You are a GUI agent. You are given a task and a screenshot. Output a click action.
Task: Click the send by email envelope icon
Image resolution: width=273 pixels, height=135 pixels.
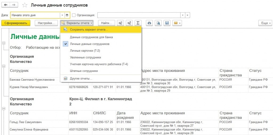[176, 23]
